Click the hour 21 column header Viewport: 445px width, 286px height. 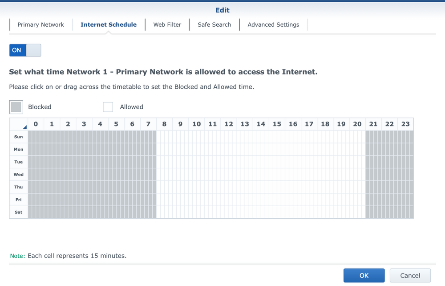click(x=373, y=124)
